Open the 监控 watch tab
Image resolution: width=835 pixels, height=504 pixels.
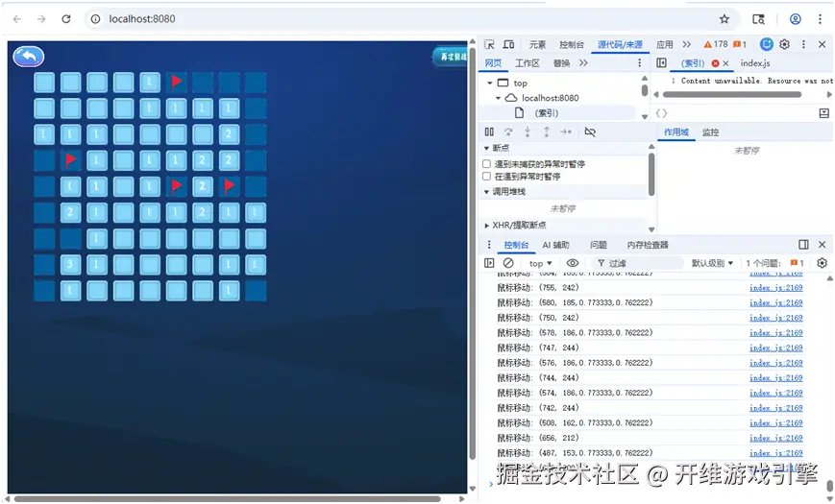point(710,132)
